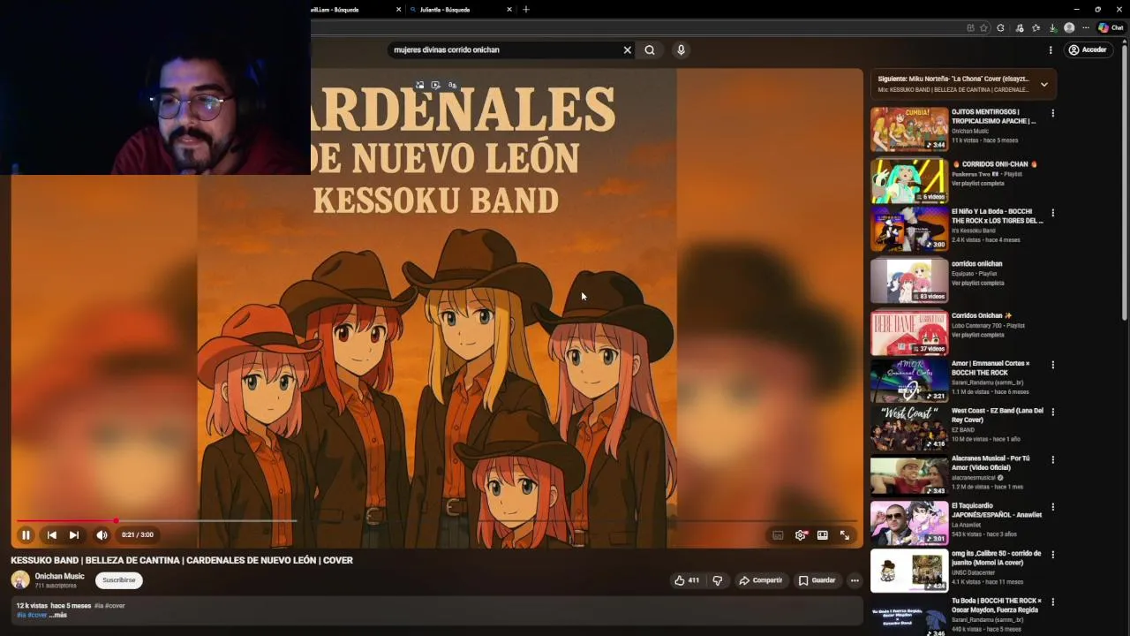Click the translate overlay icon above the video
1130x636 pixels.
(x=452, y=86)
